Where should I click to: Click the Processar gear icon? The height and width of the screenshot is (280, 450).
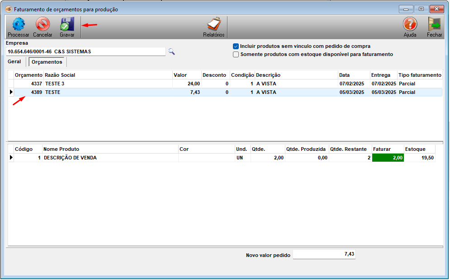pos(18,24)
